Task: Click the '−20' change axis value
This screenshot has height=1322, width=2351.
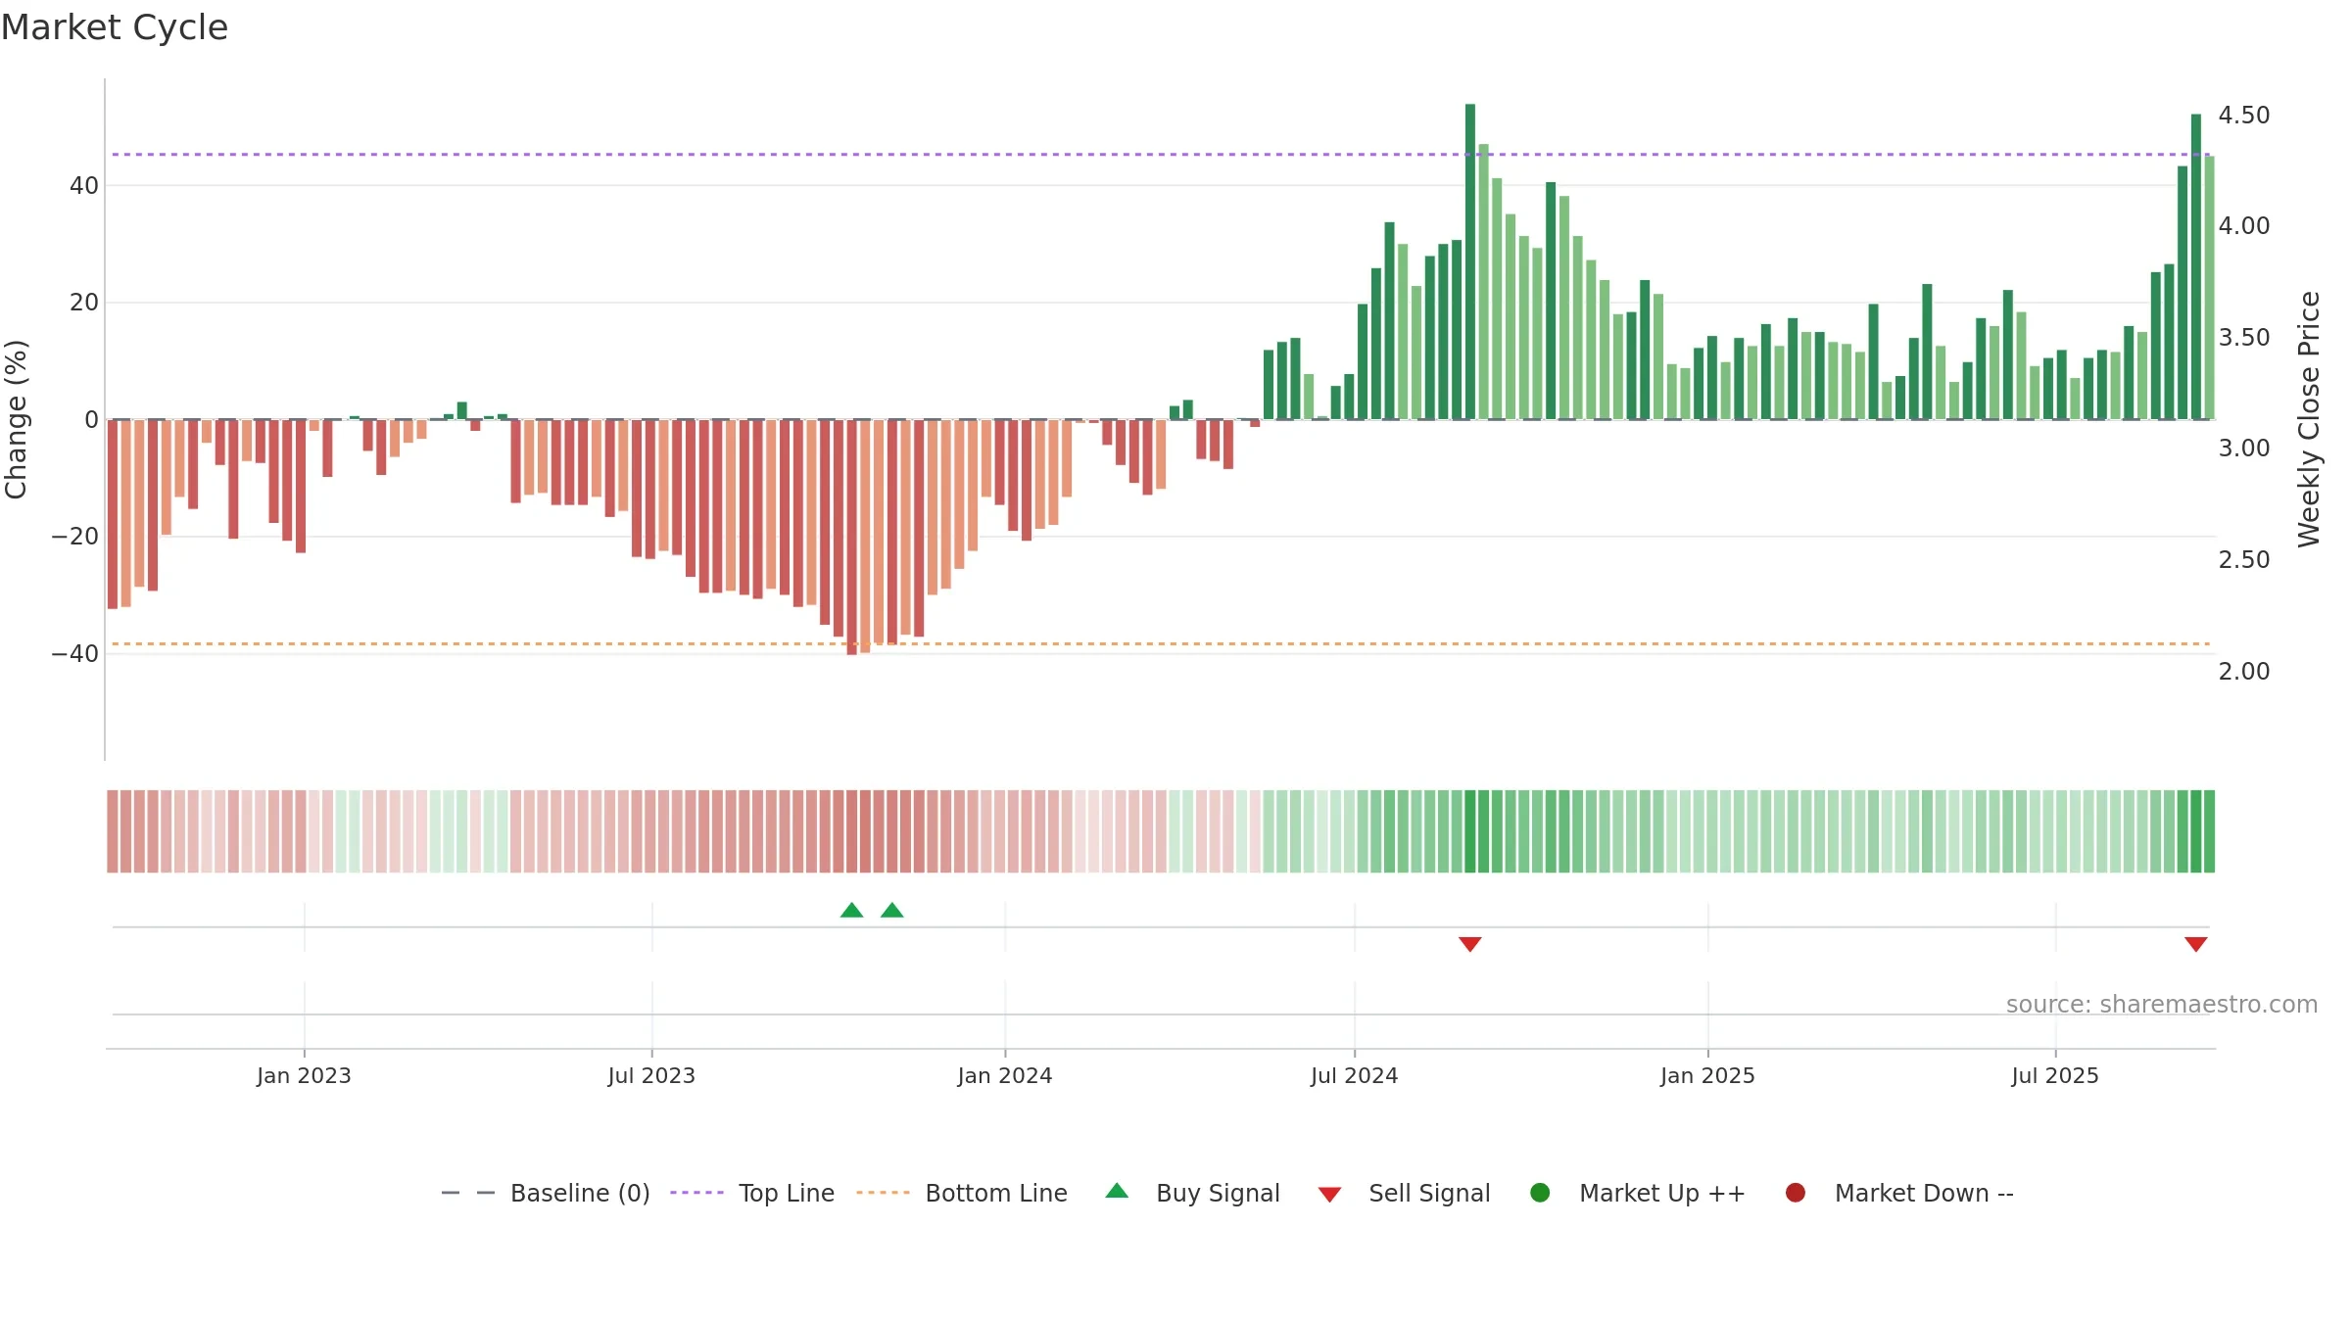Action: click(75, 537)
